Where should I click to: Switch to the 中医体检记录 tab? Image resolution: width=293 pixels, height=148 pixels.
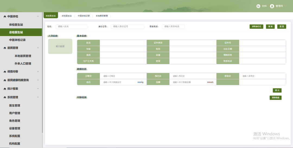pos(84,16)
